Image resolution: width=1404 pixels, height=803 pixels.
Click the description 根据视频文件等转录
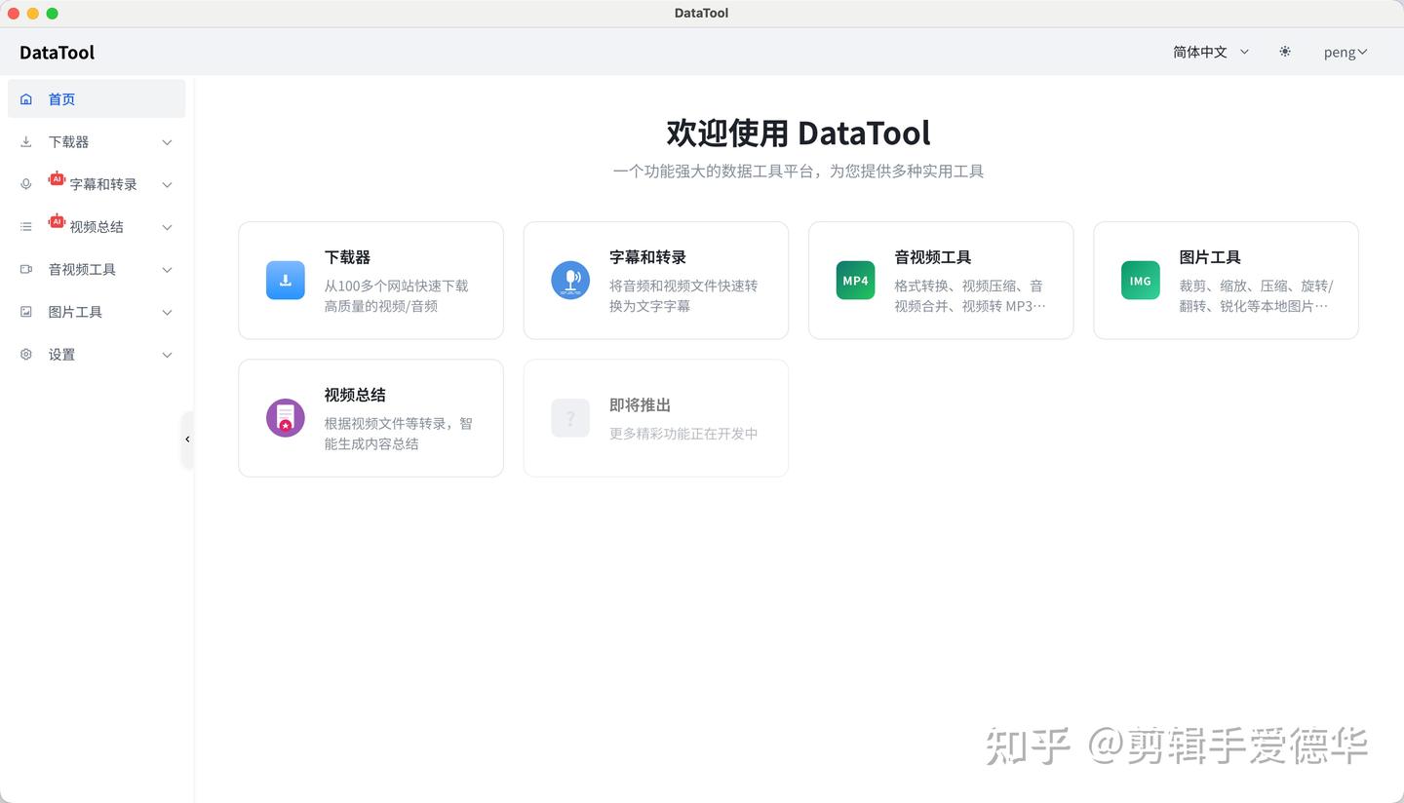coord(399,434)
